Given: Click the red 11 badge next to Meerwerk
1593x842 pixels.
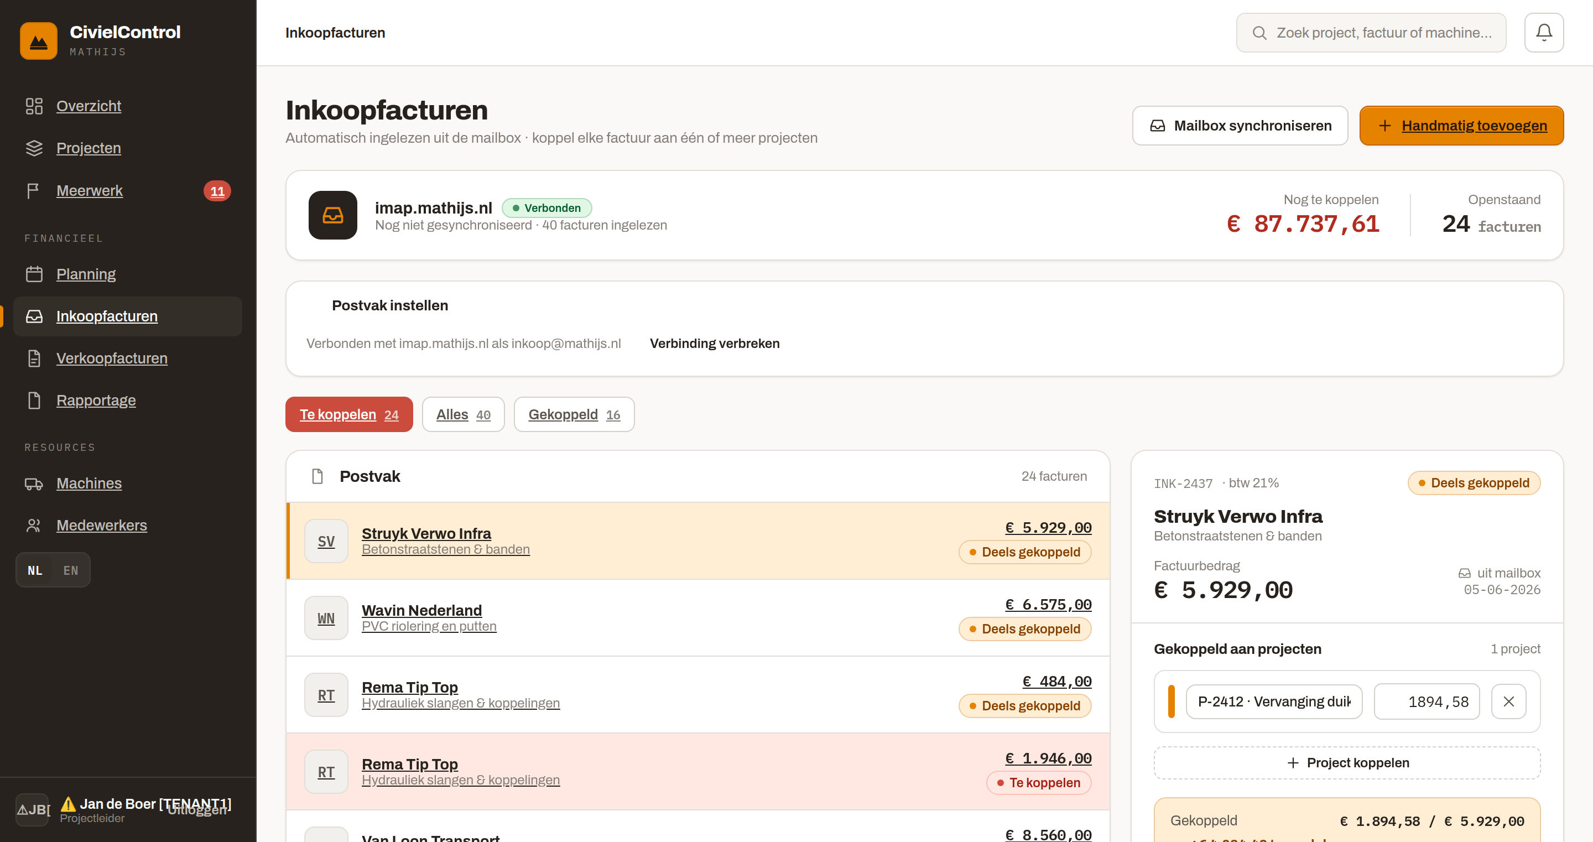Looking at the screenshot, I should [217, 190].
